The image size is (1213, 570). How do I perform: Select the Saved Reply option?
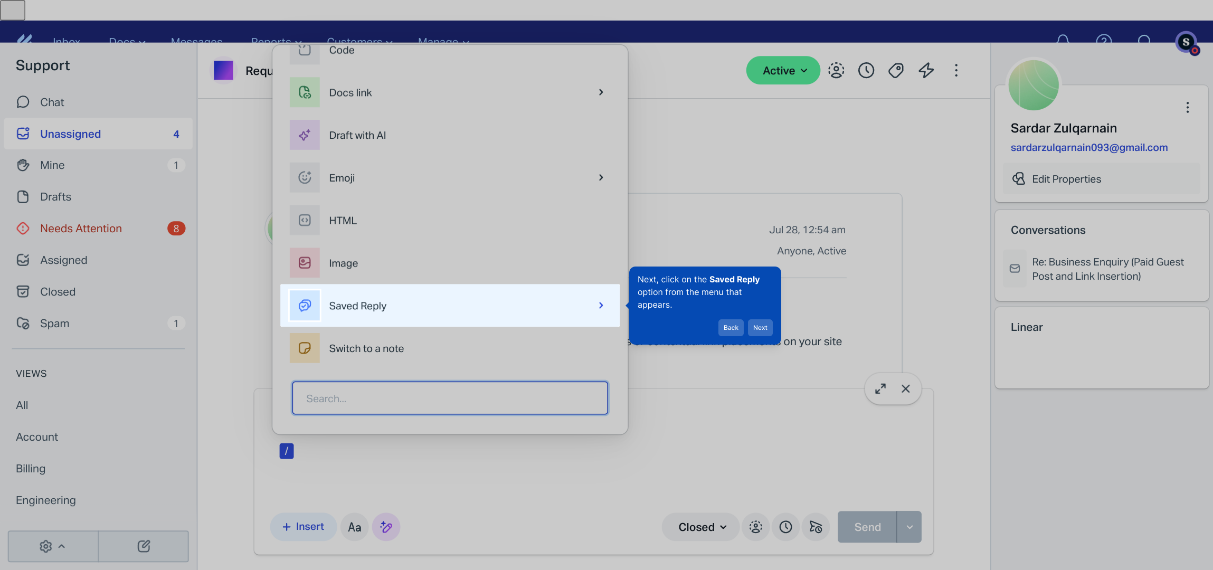click(x=450, y=306)
